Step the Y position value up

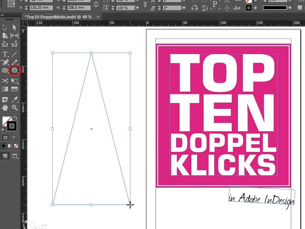[26, 6]
